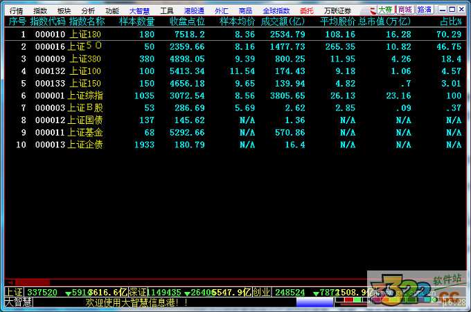Viewport: 471px width, 312px height.
Task: Open the 分析 menu
Action: (88, 11)
